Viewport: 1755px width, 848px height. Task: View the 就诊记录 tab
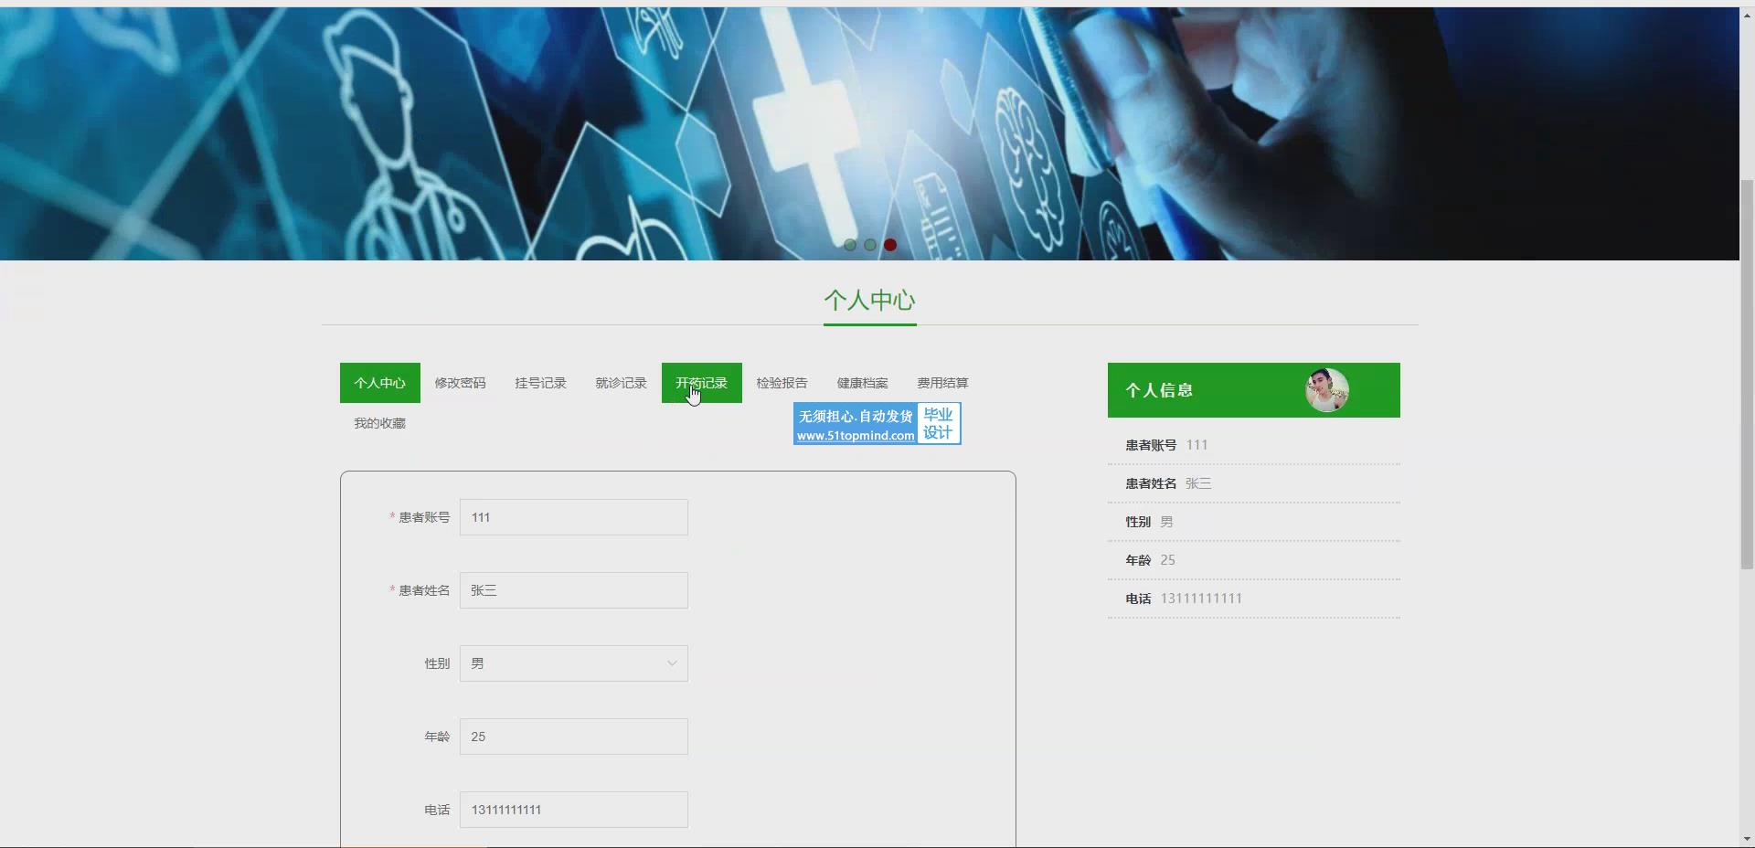[x=622, y=383]
